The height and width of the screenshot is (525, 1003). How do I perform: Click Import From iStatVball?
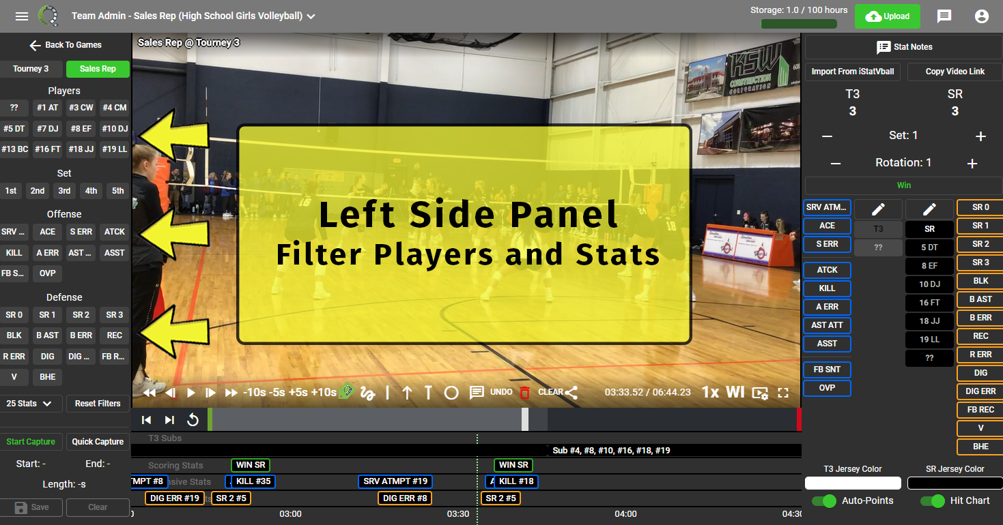pyautogui.click(x=853, y=72)
